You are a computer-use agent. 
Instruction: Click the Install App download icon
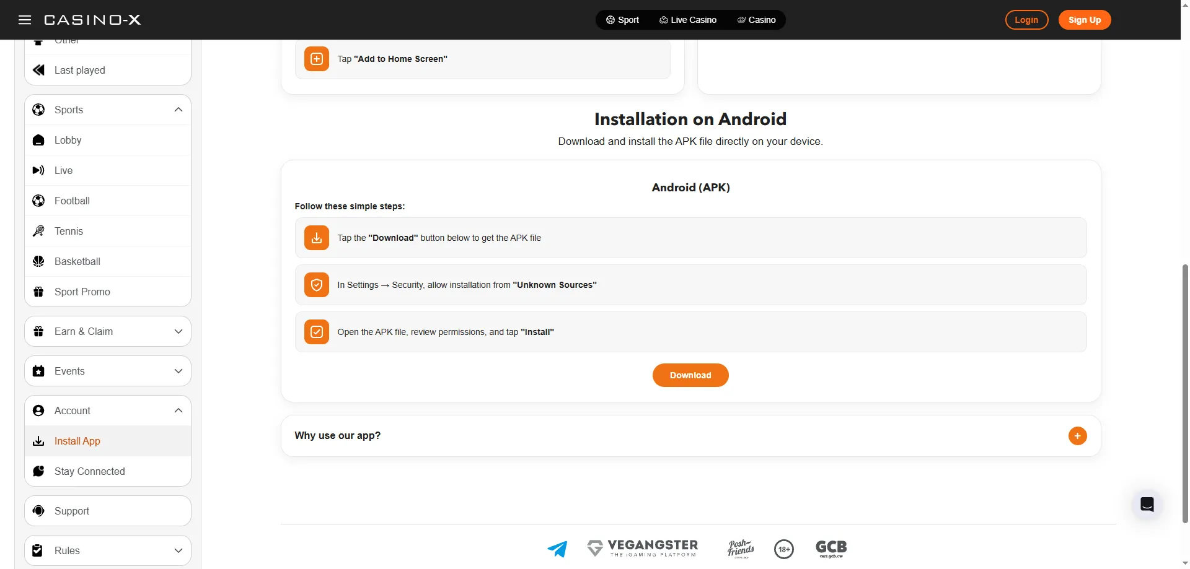(38, 441)
